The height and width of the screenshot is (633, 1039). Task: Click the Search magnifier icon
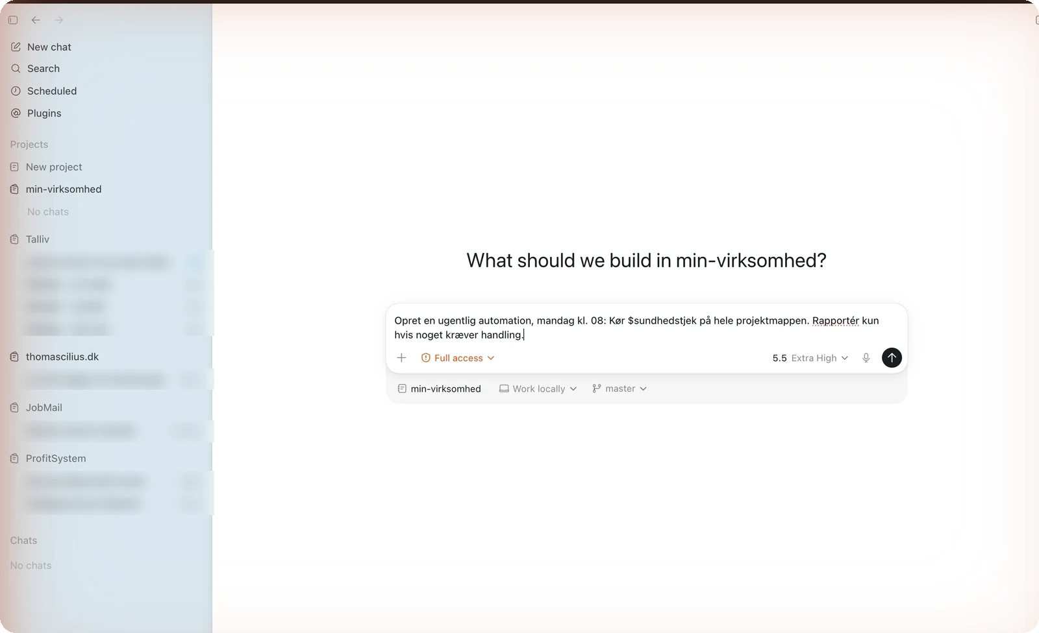click(16, 69)
